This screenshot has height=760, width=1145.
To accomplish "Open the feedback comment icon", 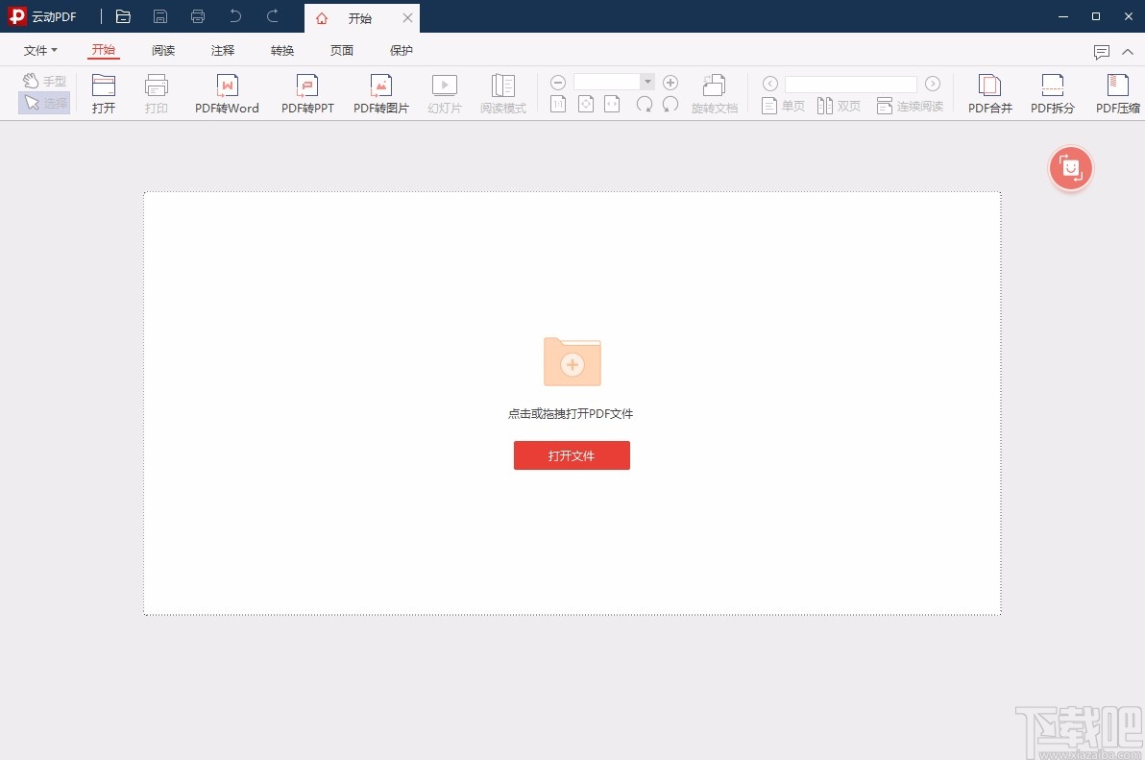I will click(1101, 52).
